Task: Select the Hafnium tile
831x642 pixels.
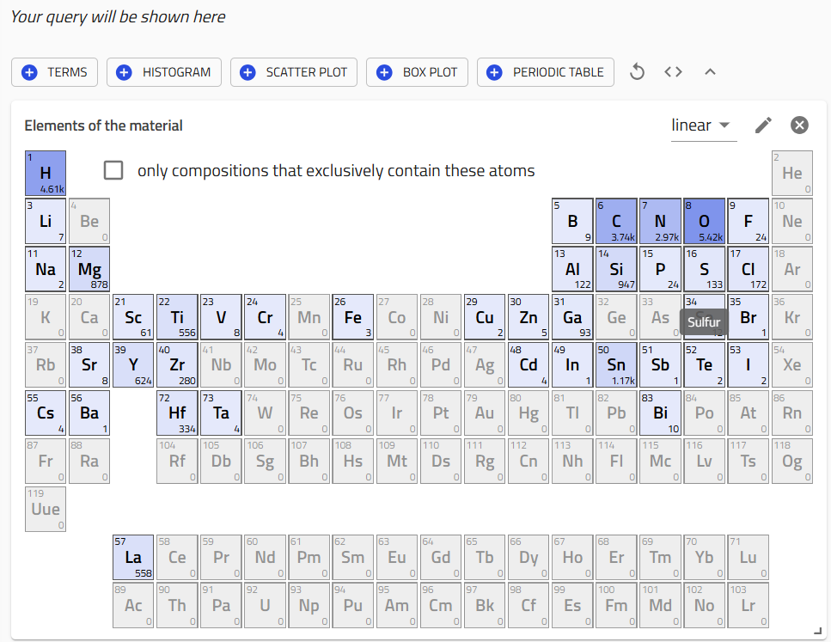Action: pos(178,413)
